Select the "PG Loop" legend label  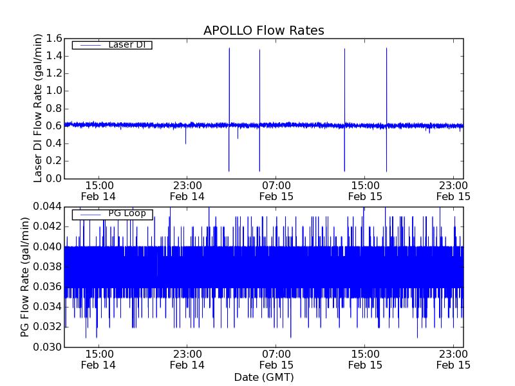coord(127,214)
